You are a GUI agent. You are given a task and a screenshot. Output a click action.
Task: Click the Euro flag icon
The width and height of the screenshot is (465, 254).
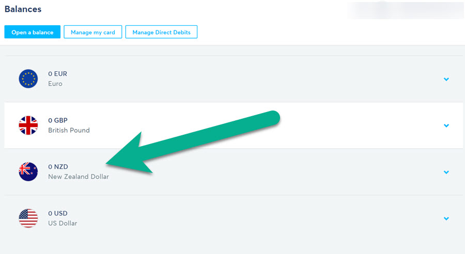[x=28, y=79]
